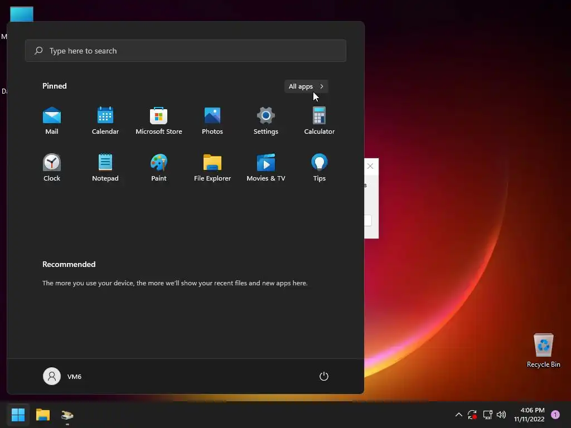
Task: Open the notification badge in taskbar
Action: click(555, 415)
